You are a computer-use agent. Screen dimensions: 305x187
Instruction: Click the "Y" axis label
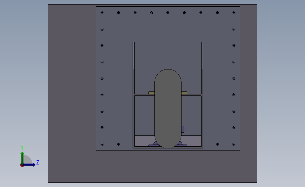pos(22,148)
